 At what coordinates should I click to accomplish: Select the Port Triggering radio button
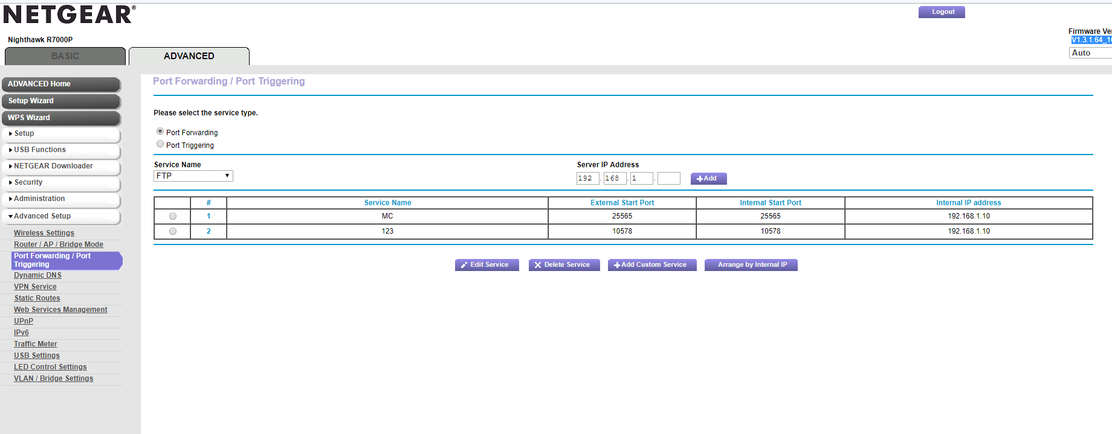coord(160,144)
